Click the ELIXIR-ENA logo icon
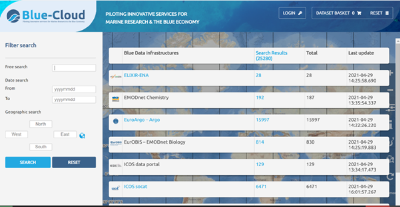The image size is (400, 207). click(115, 77)
